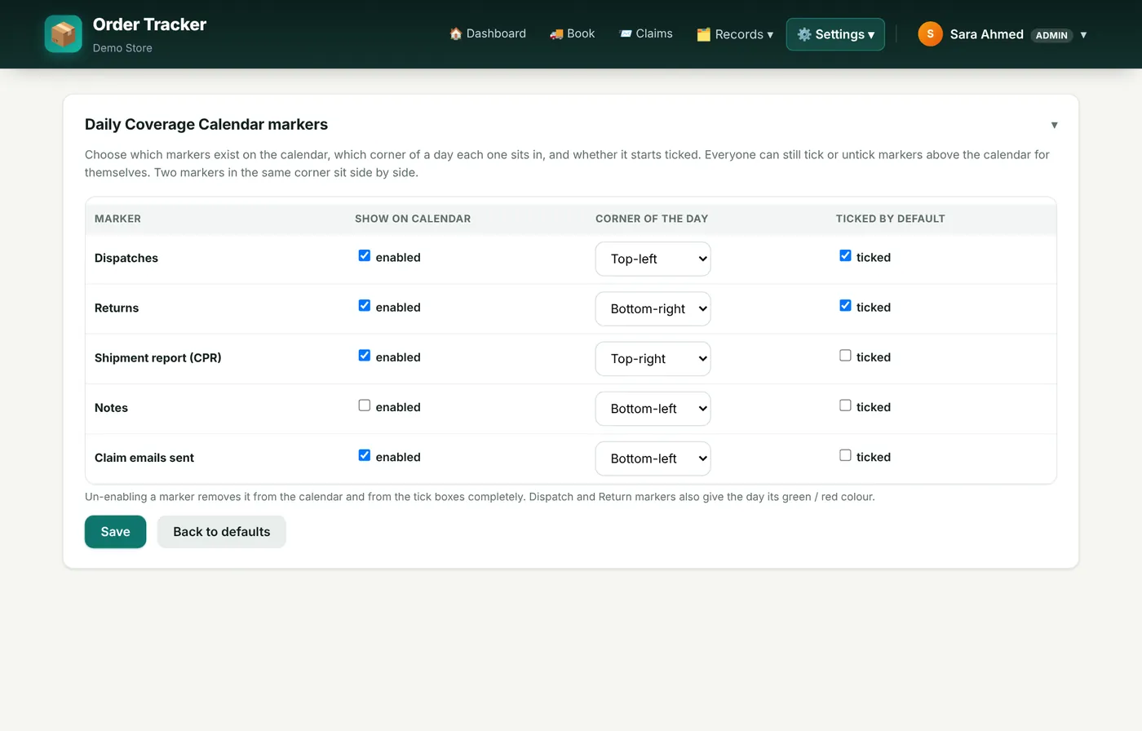Open Shipment report corner dropdown showing Top-right

(653, 358)
